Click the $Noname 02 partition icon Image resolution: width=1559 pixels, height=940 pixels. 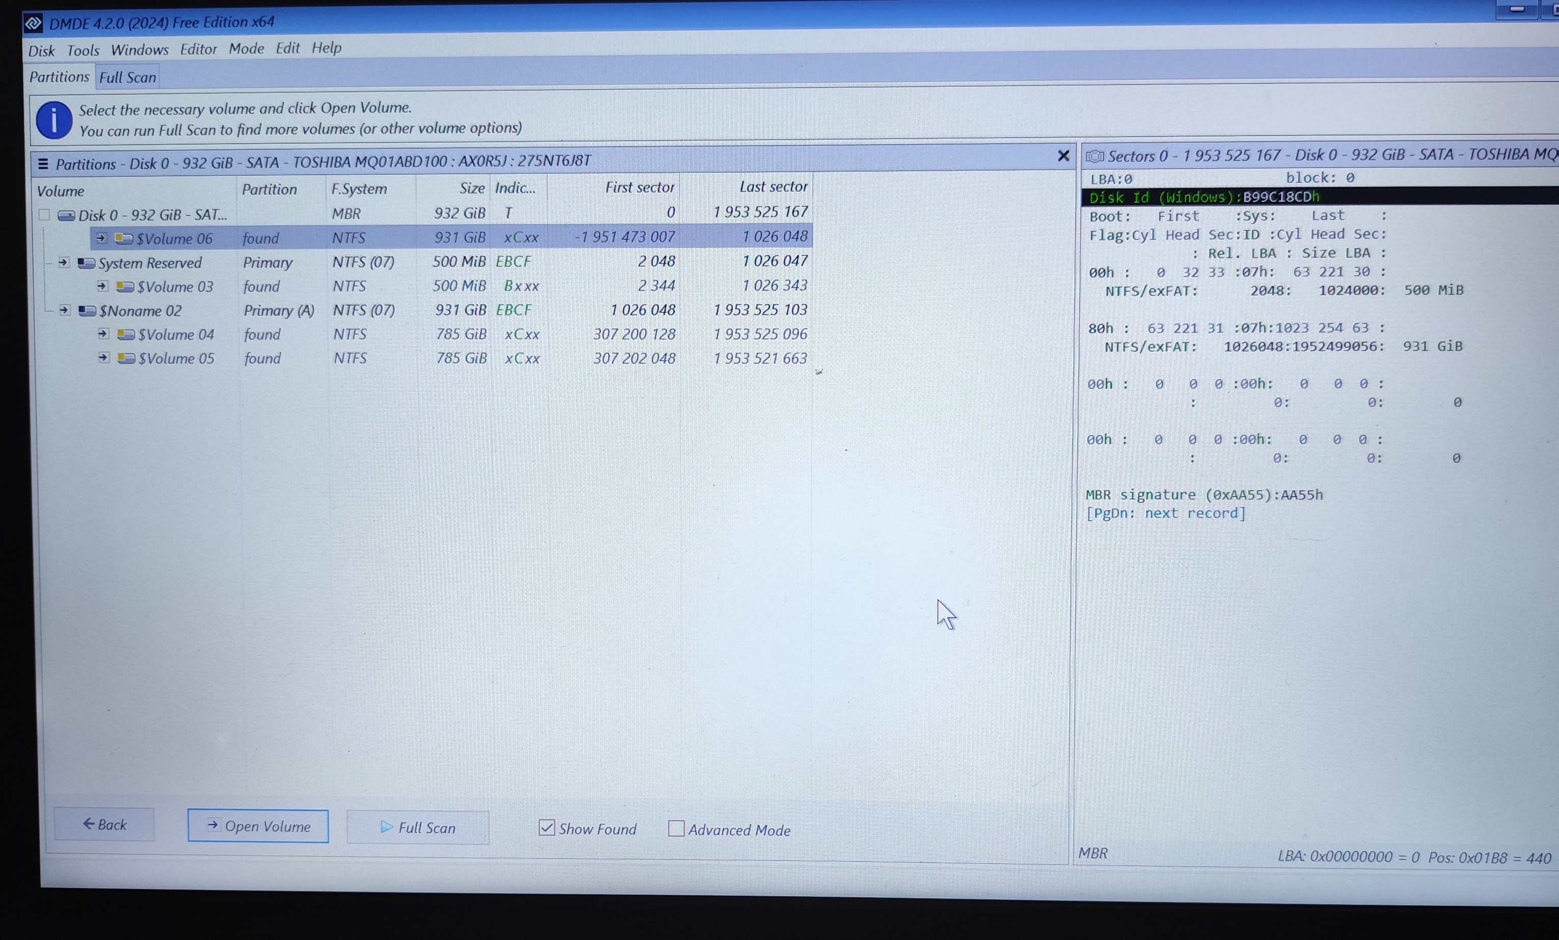[x=87, y=311]
